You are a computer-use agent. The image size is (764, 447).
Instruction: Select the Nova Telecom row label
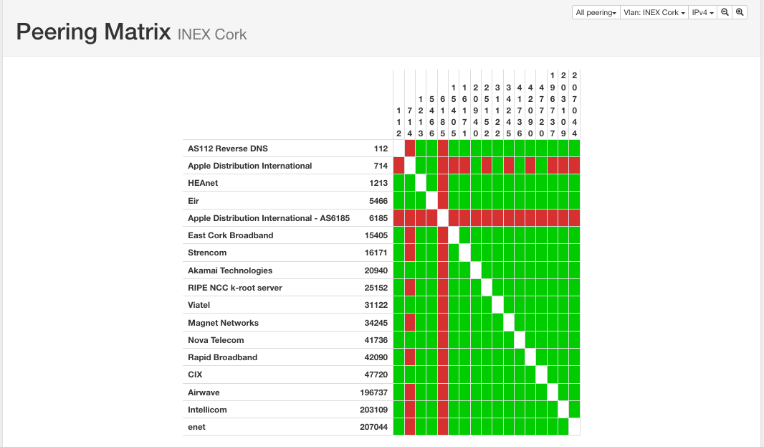[x=216, y=340]
